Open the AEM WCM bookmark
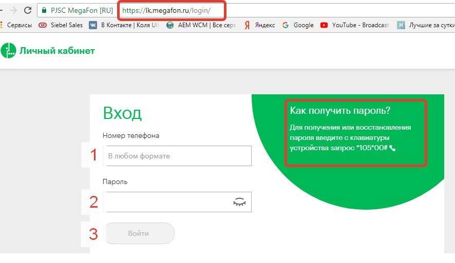Image resolution: width=455 pixels, height=263 pixels. 201,25
